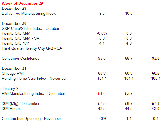Image resolution: width=165 pixels, height=125 pixels.
Task: Click the red 54.0 PMI Manufacturing value
Action: (x=102, y=94)
